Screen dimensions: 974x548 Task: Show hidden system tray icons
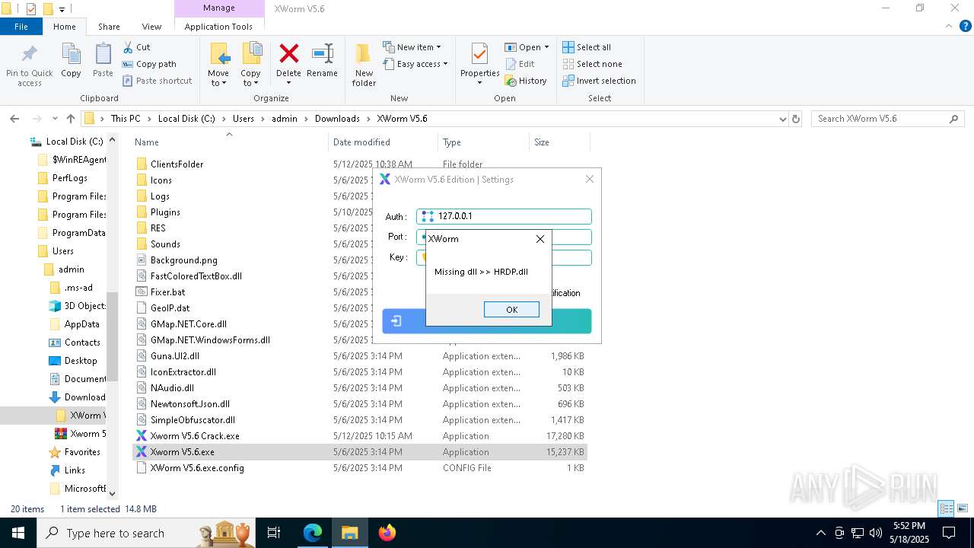coord(820,533)
